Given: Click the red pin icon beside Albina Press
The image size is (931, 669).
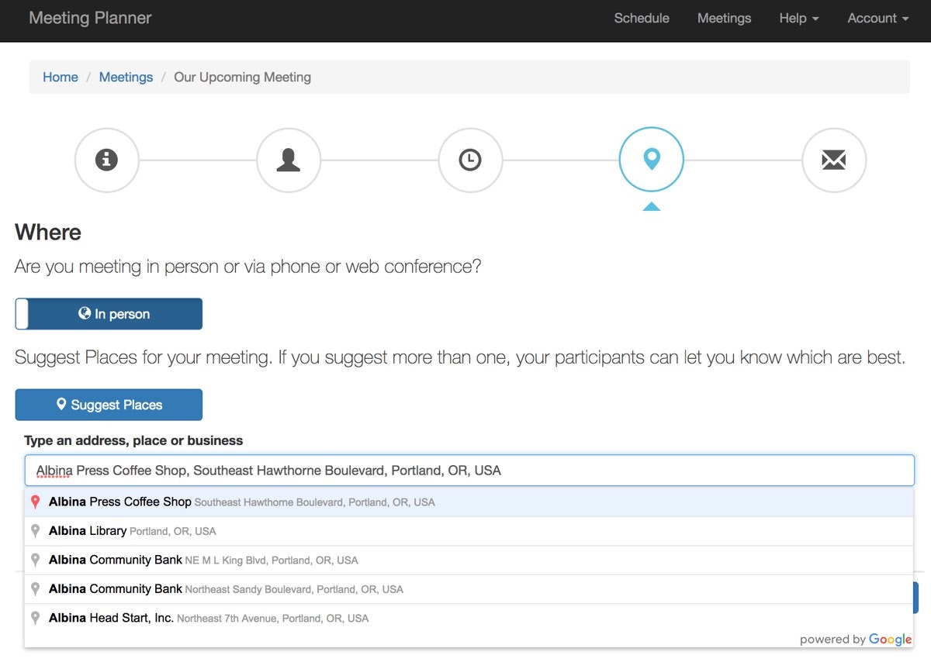Looking at the screenshot, I should [x=35, y=502].
